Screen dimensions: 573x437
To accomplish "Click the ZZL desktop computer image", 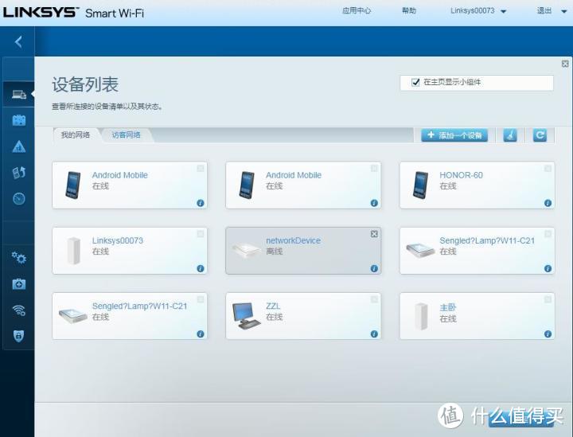I will click(x=246, y=316).
